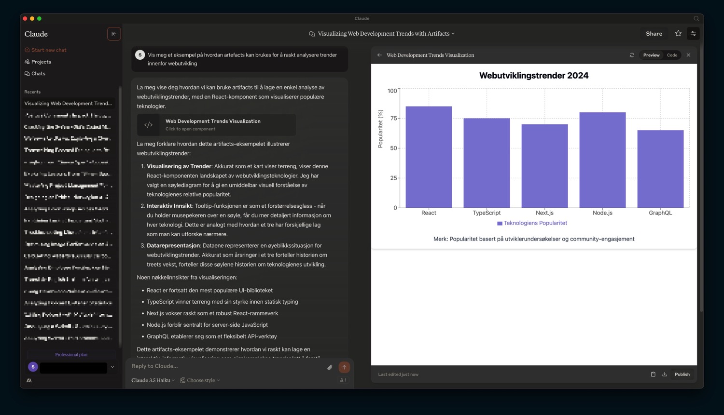Refresh the artifact preview
The width and height of the screenshot is (724, 415).
(x=632, y=55)
